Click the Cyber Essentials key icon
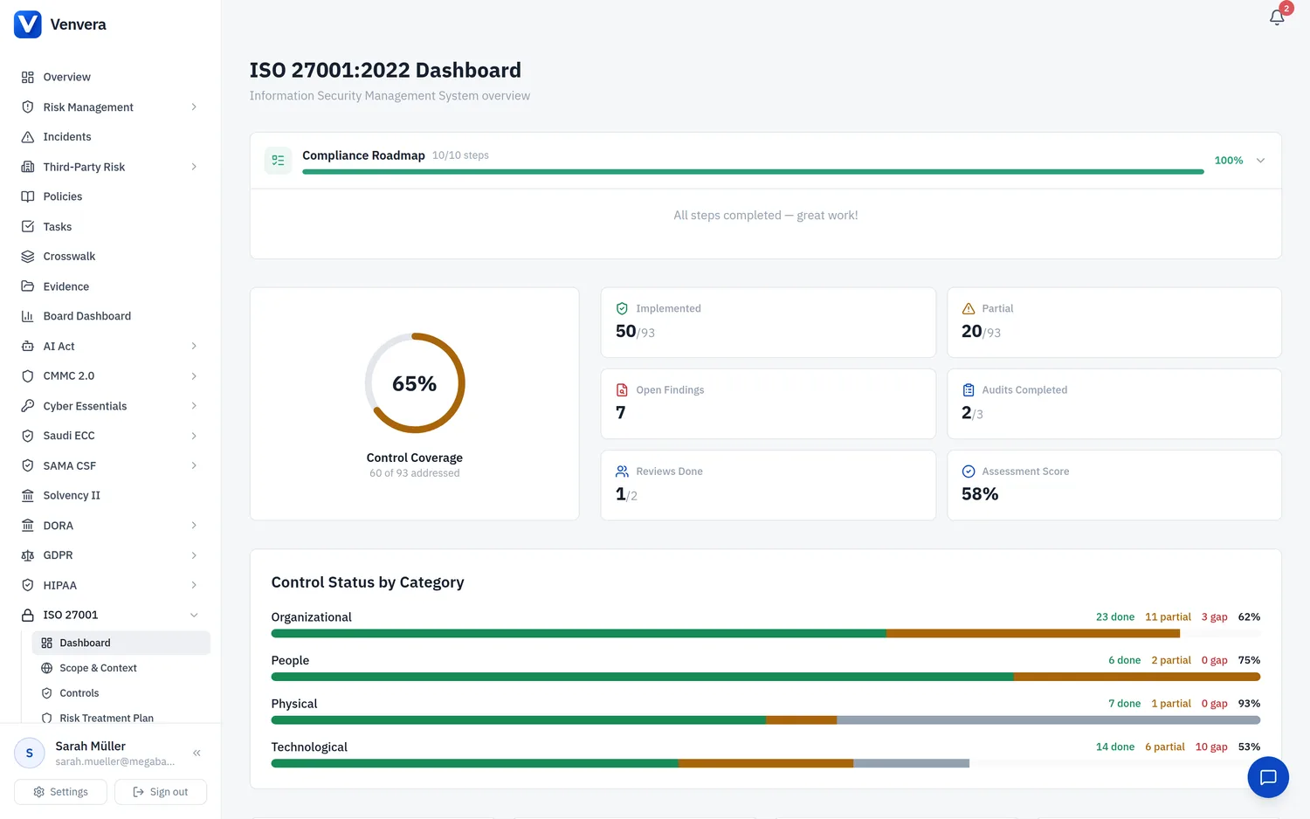Screen dimensions: 1310x819 28,406
